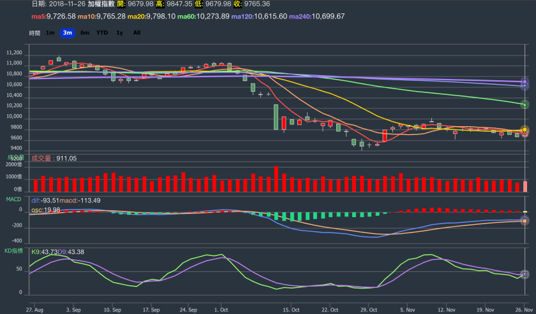
Task: Click the MACD line end marker
Action: pos(525,220)
